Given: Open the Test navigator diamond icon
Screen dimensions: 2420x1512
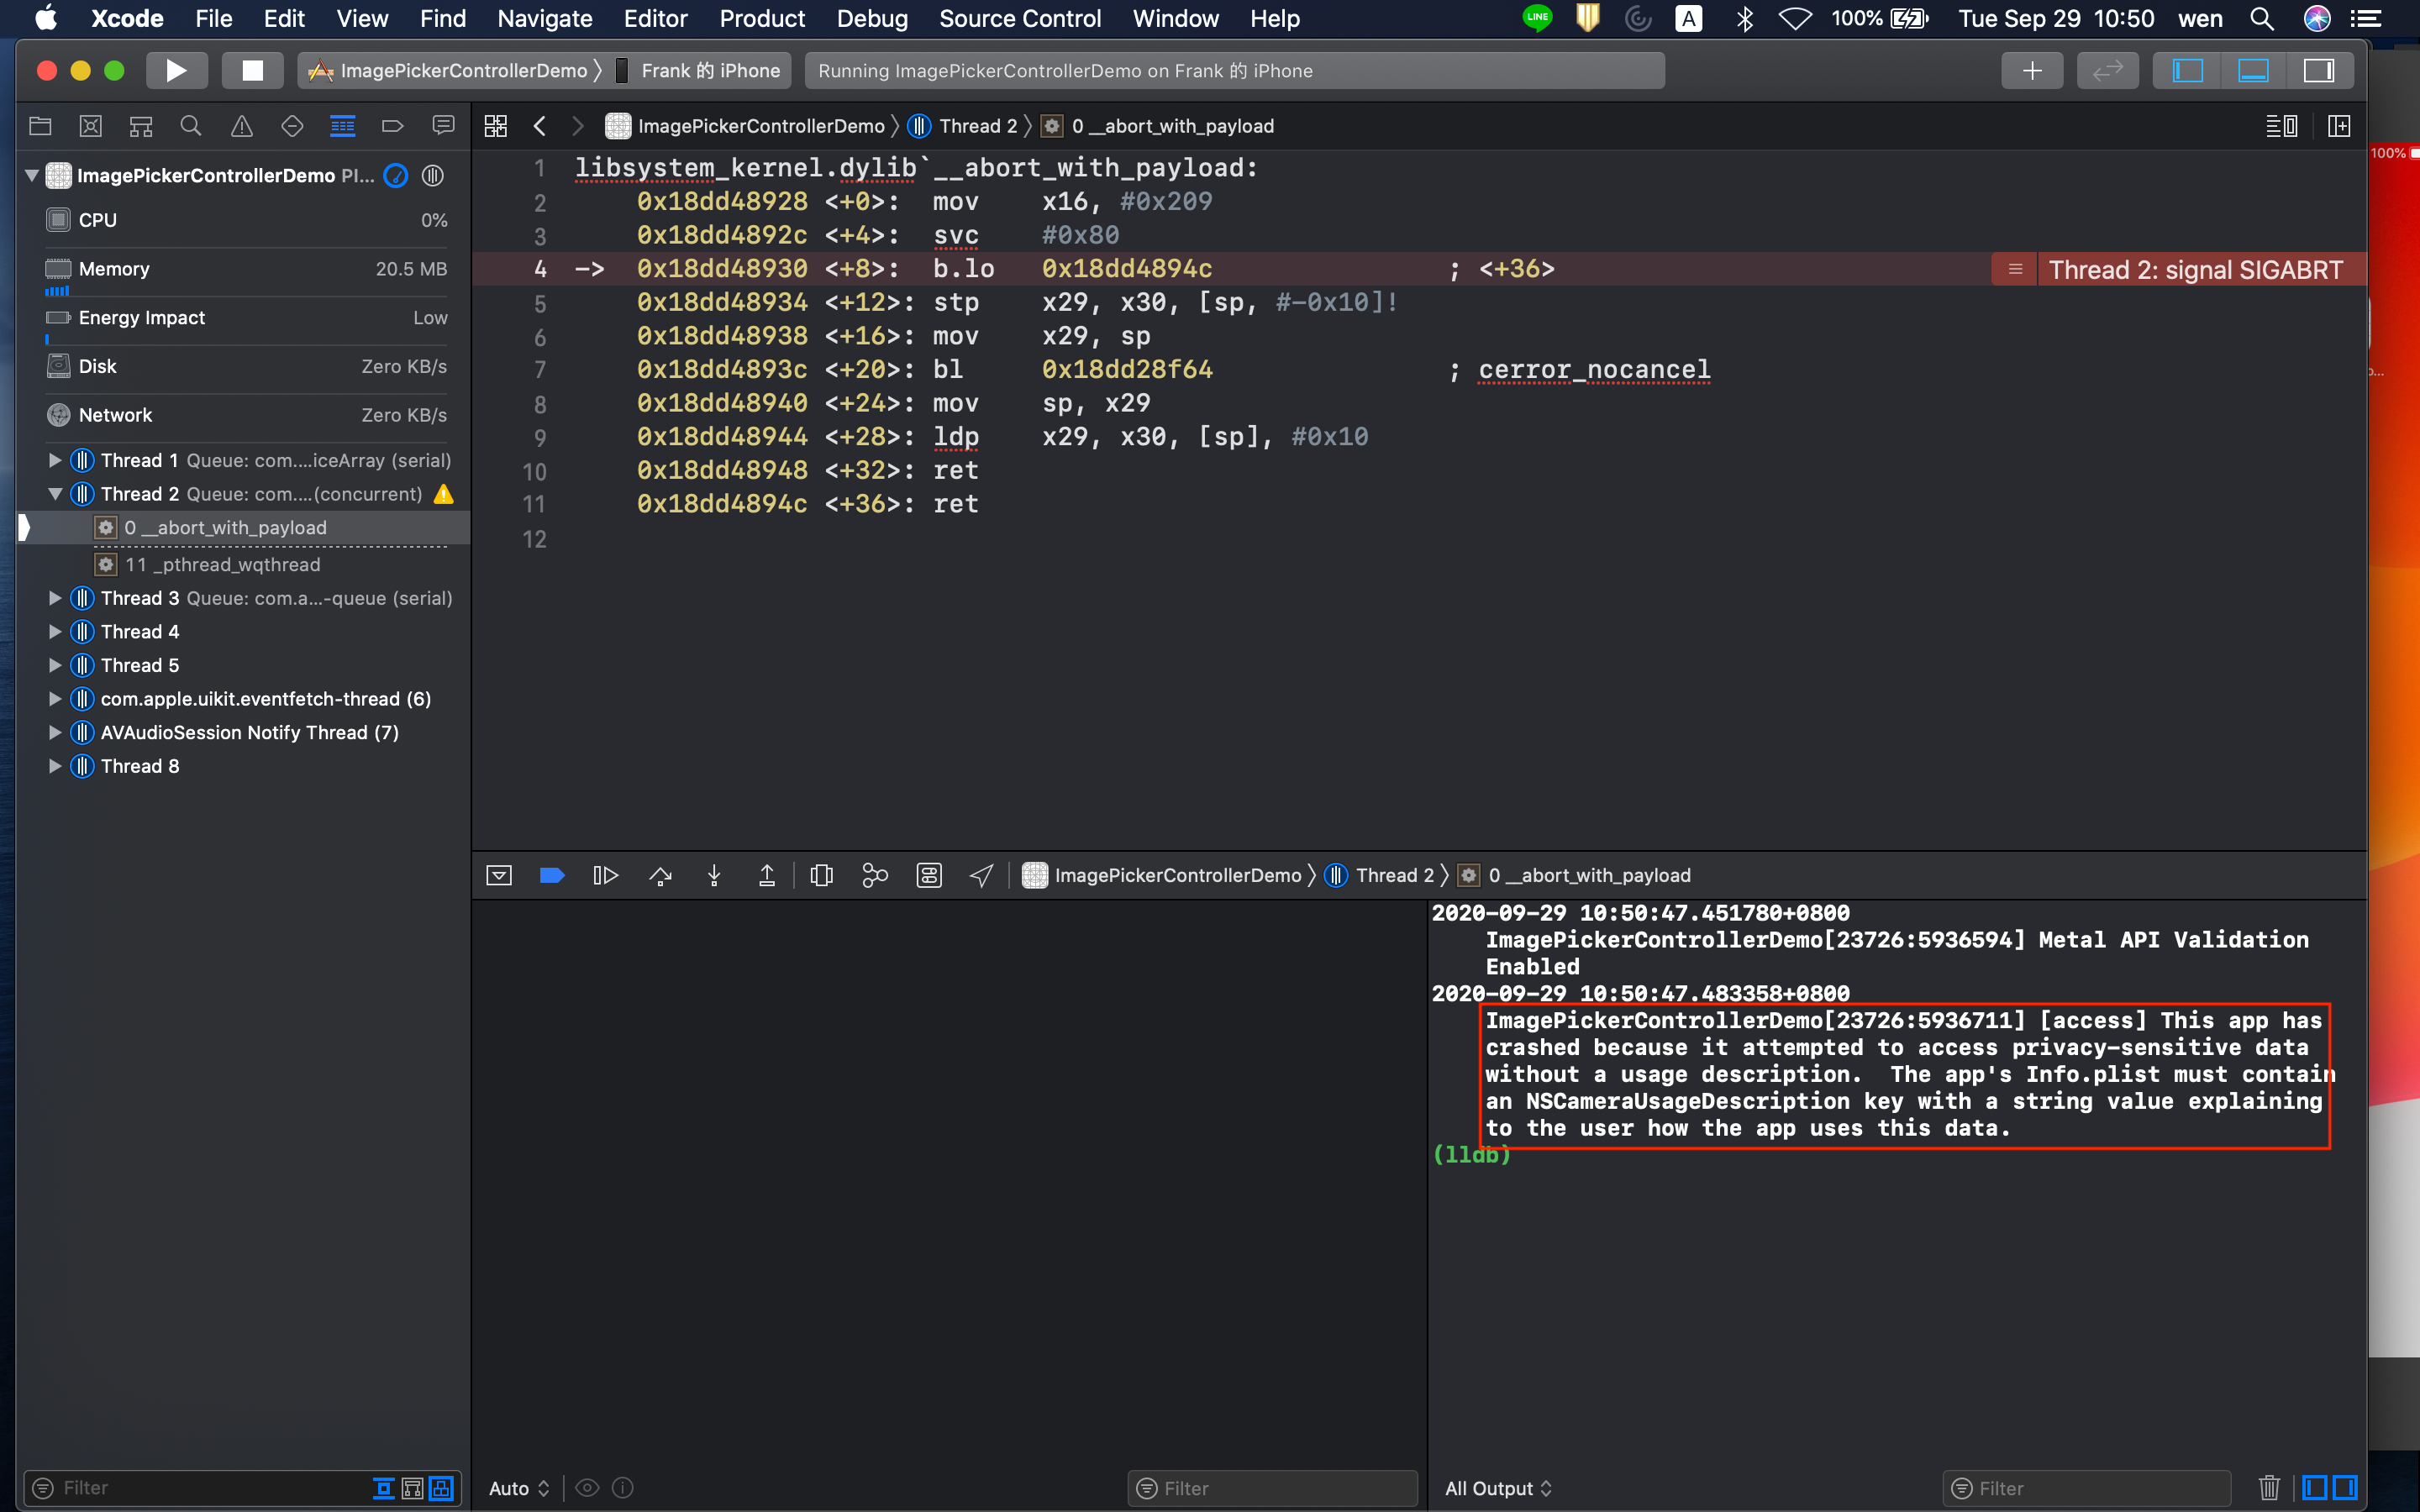Looking at the screenshot, I should (x=292, y=126).
